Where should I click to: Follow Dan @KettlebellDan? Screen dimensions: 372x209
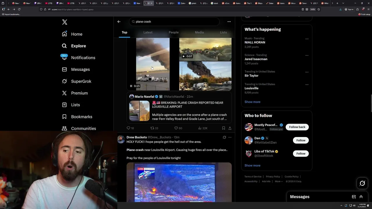click(x=301, y=140)
